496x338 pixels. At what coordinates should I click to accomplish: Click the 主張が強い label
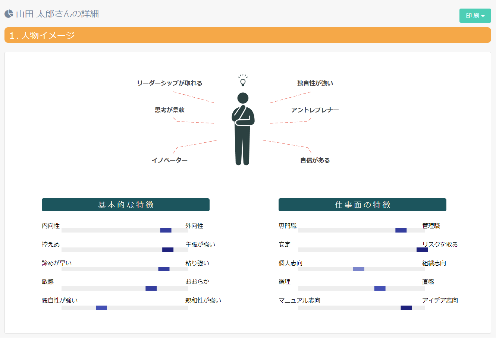[x=200, y=244]
